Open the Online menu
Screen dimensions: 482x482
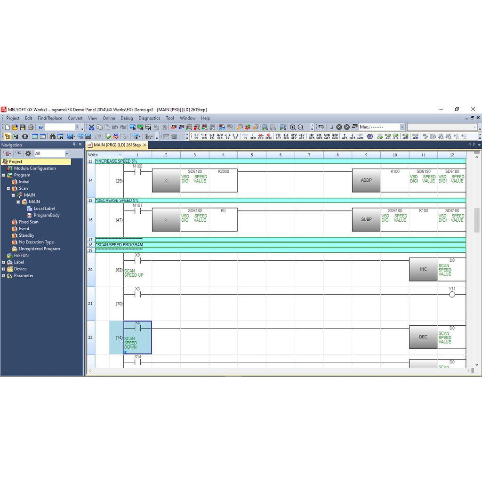(109, 118)
